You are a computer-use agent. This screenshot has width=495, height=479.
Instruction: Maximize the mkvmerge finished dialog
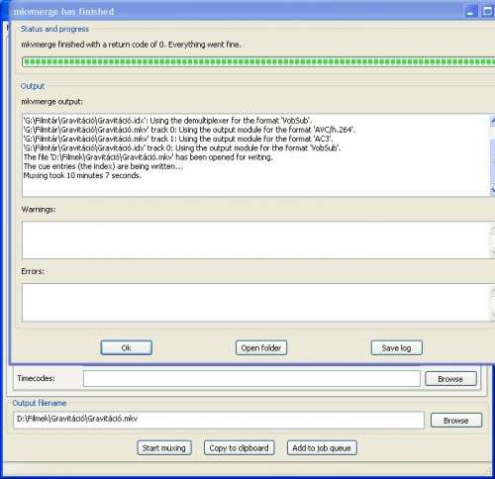tap(487, 12)
